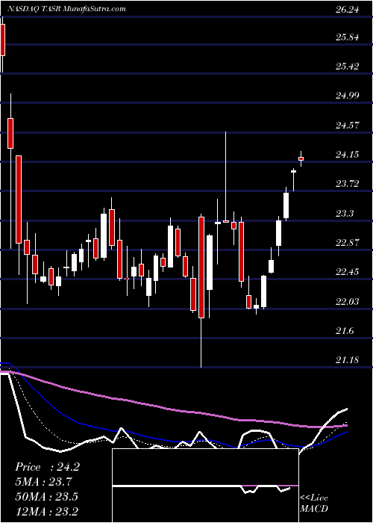Click the 22.45 price axis label
This screenshot has width=373, height=523.
point(347,272)
